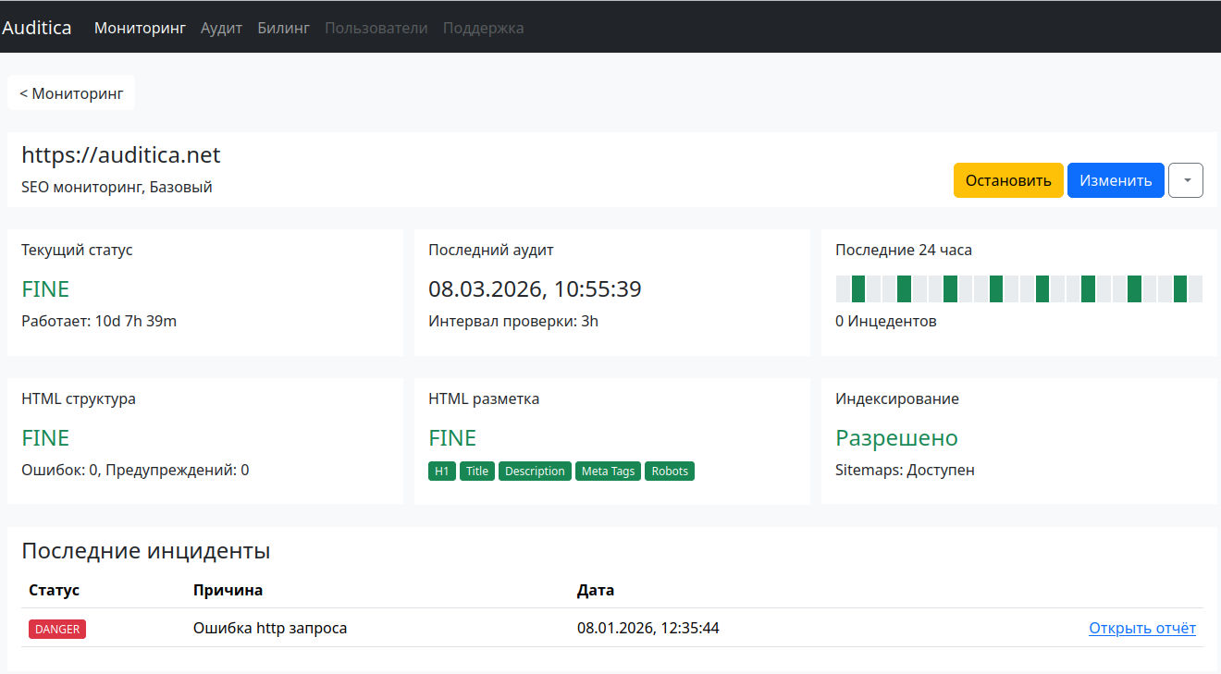
Task: Open the Мониторинг menu item
Action: [140, 28]
